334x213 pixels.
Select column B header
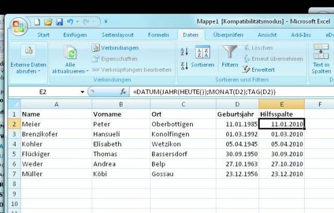pos(121,104)
